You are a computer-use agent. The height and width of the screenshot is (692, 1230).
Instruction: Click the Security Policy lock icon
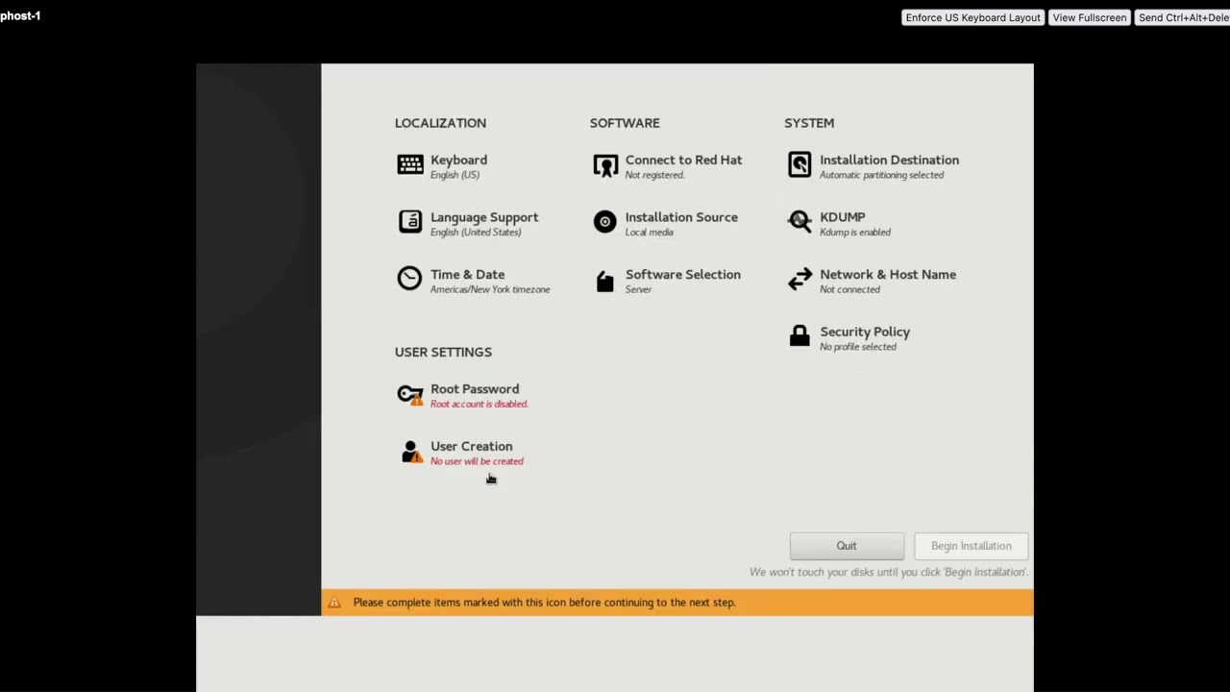click(x=799, y=335)
